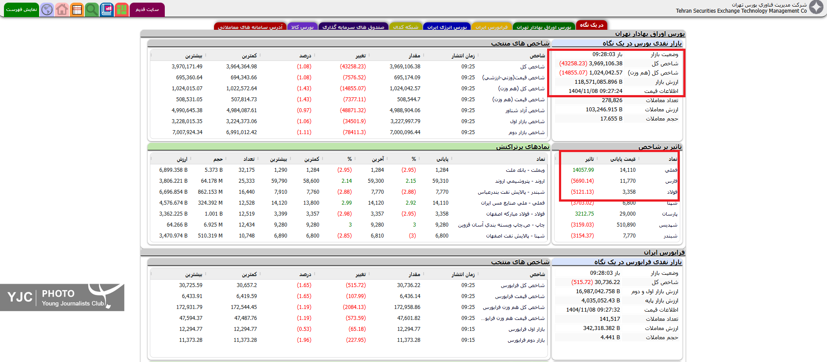This screenshot has width=827, height=362.
Task: Click the TSETMC company logo
Action: click(816, 7)
